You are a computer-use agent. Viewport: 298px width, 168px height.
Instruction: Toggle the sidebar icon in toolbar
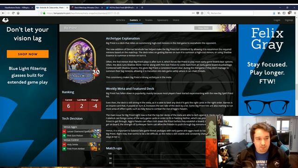tap(284, 13)
